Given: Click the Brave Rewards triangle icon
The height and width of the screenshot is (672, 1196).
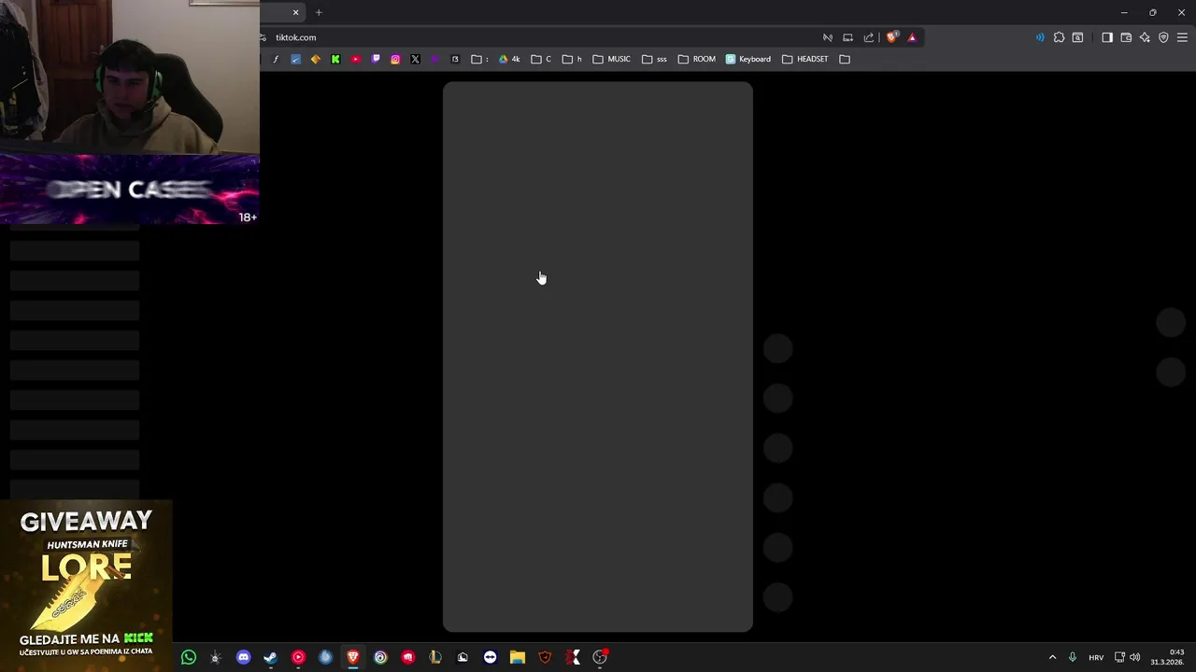Looking at the screenshot, I should click(912, 37).
